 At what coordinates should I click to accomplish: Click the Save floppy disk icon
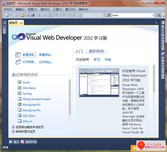pos(28,15)
